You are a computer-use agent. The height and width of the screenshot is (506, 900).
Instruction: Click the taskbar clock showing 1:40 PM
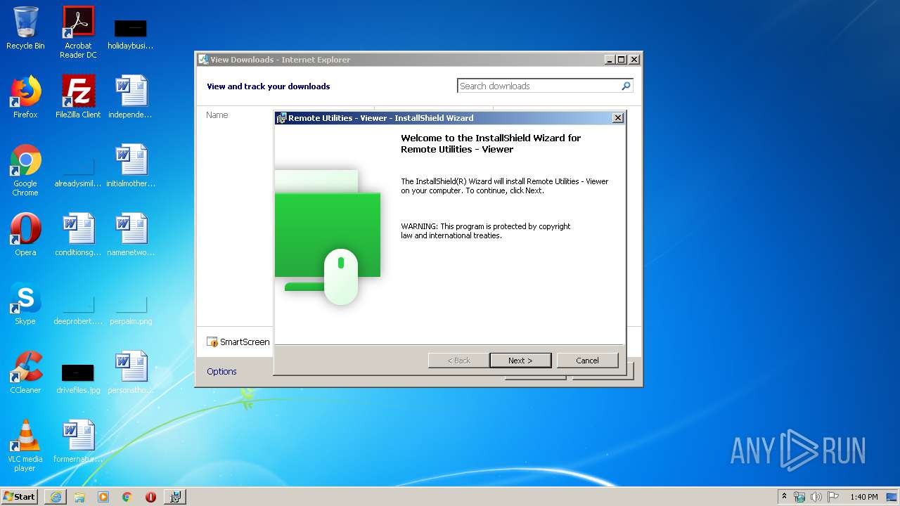tap(863, 497)
